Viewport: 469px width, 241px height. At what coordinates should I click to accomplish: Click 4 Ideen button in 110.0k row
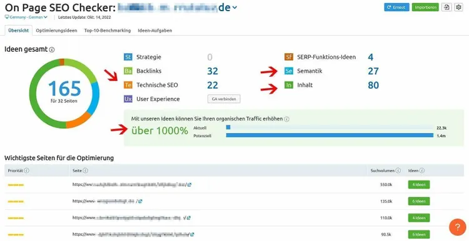coord(419,218)
